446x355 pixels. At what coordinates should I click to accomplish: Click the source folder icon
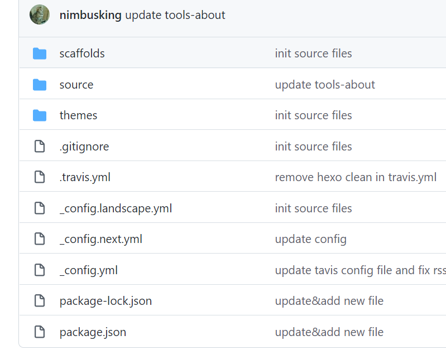40,85
